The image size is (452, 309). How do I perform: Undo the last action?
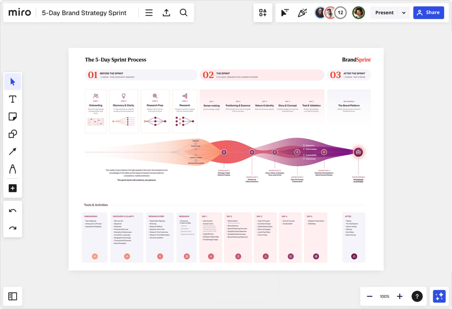pos(13,211)
